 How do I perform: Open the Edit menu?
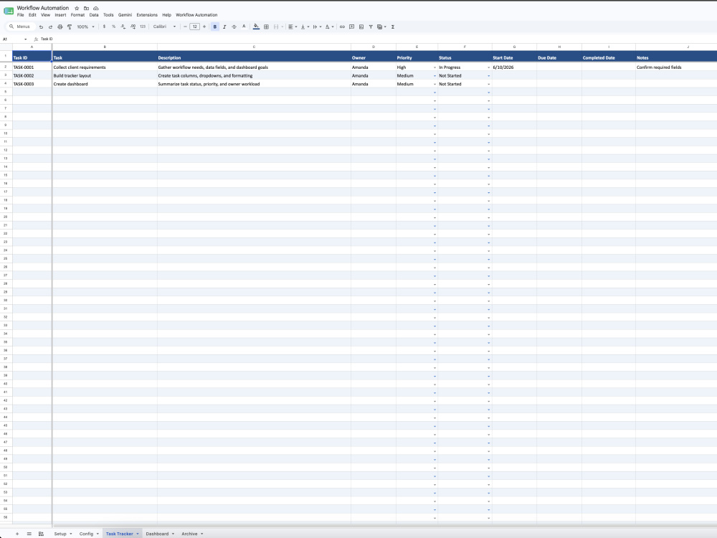point(32,15)
